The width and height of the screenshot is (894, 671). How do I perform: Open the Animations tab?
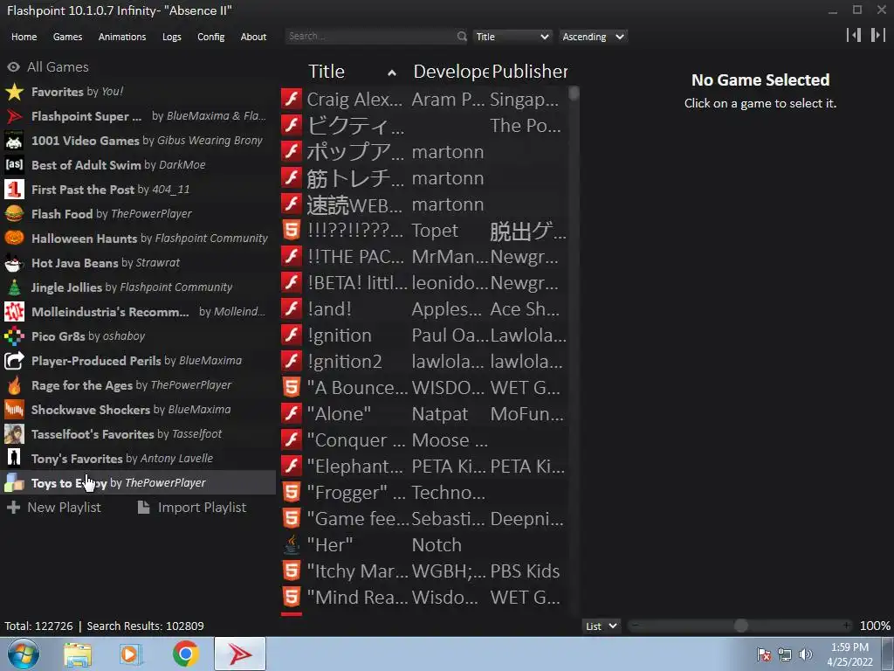[122, 37]
